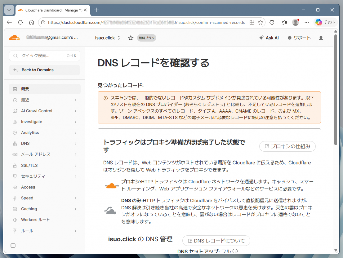The height and width of the screenshot is (258, 343).
Task: Open Ask AI assistant
Action: pos(269,38)
